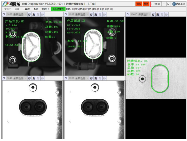
Task: Click 刷 refresh icon in T032 panel
Action: [96, 15]
